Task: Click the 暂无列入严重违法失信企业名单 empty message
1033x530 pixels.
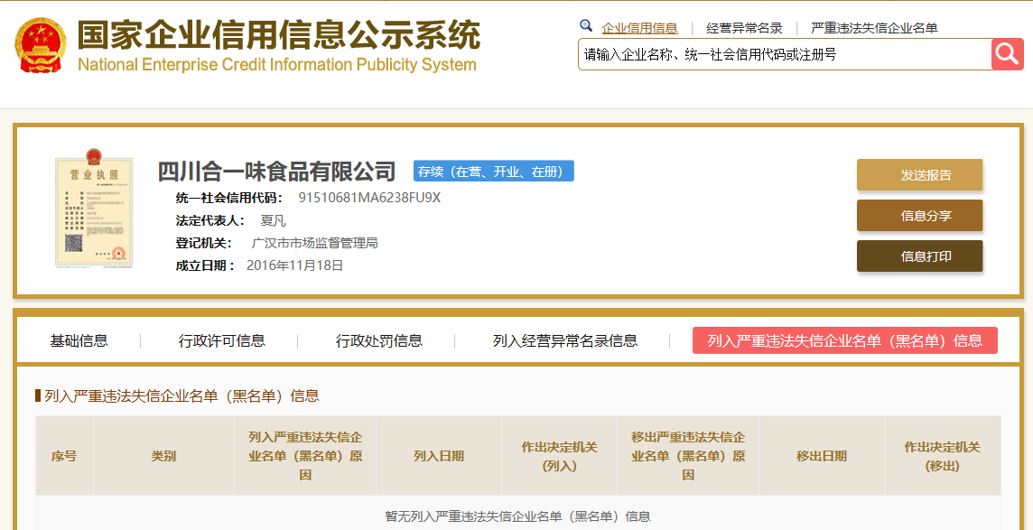Action: pyautogui.click(x=517, y=516)
